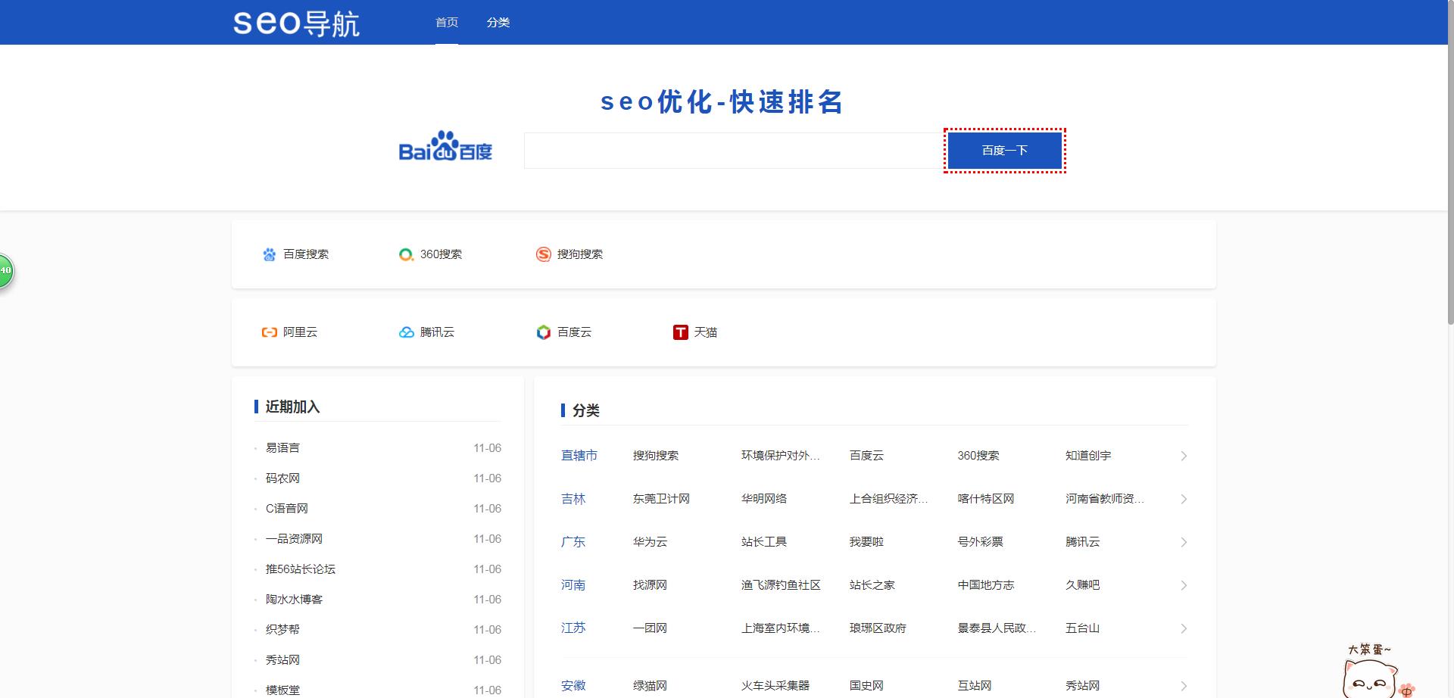Open 中国地方志 in 河南 row

[x=986, y=585]
